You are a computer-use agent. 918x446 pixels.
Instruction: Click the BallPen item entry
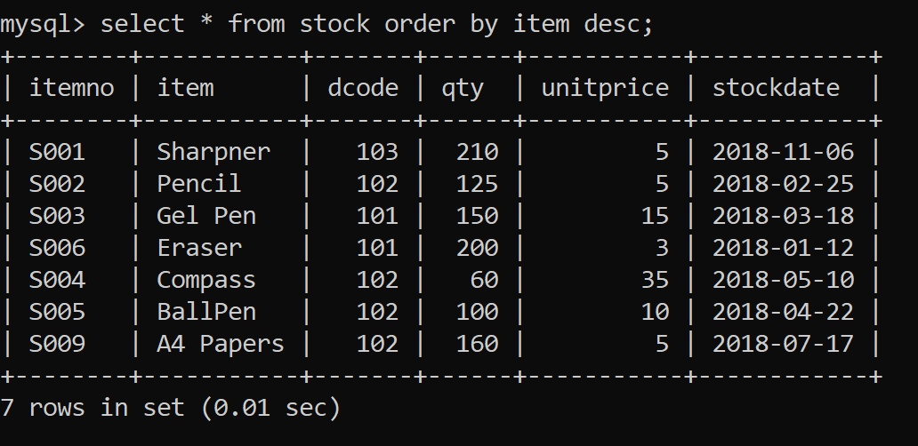tap(206, 312)
